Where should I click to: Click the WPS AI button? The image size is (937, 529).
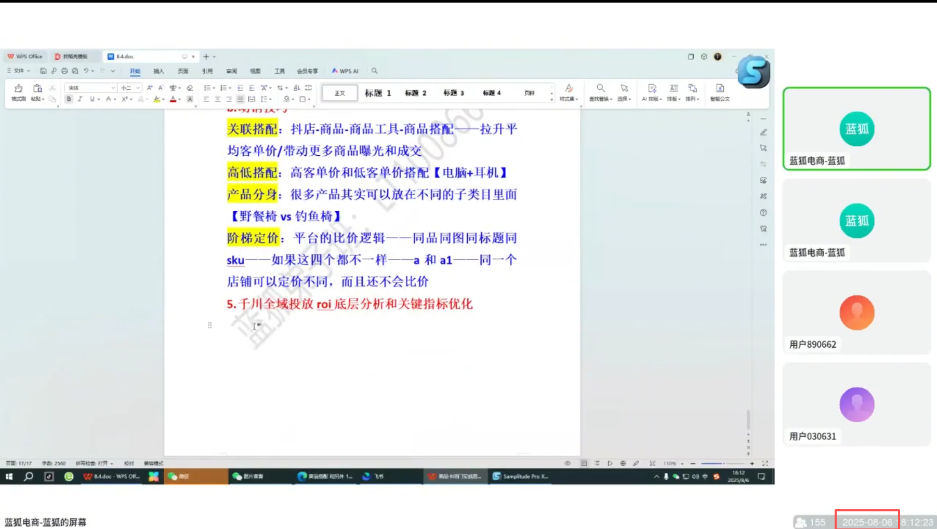[346, 71]
